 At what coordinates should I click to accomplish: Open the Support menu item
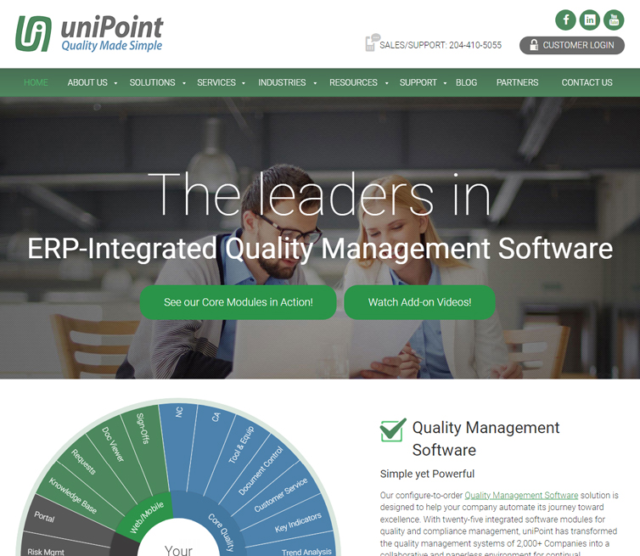418,82
